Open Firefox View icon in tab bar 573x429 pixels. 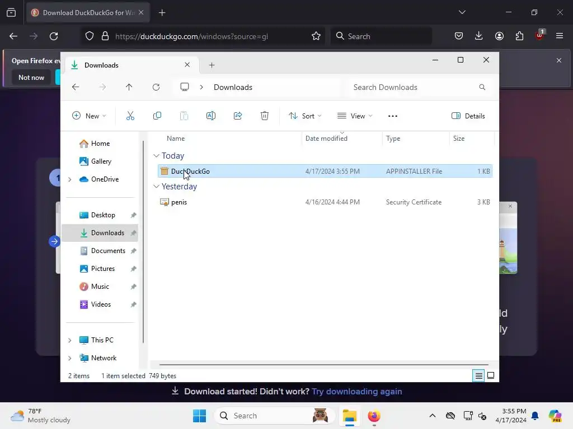click(11, 13)
